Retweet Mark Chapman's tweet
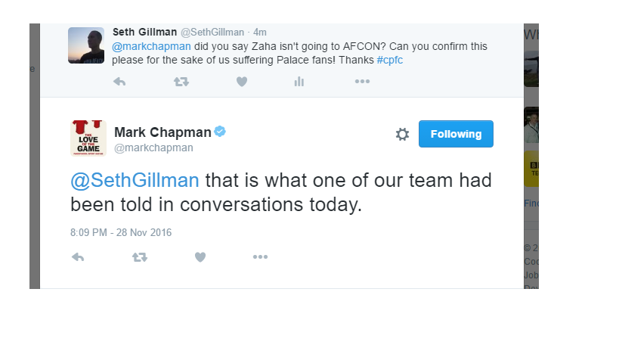619x348 pixels. [140, 257]
